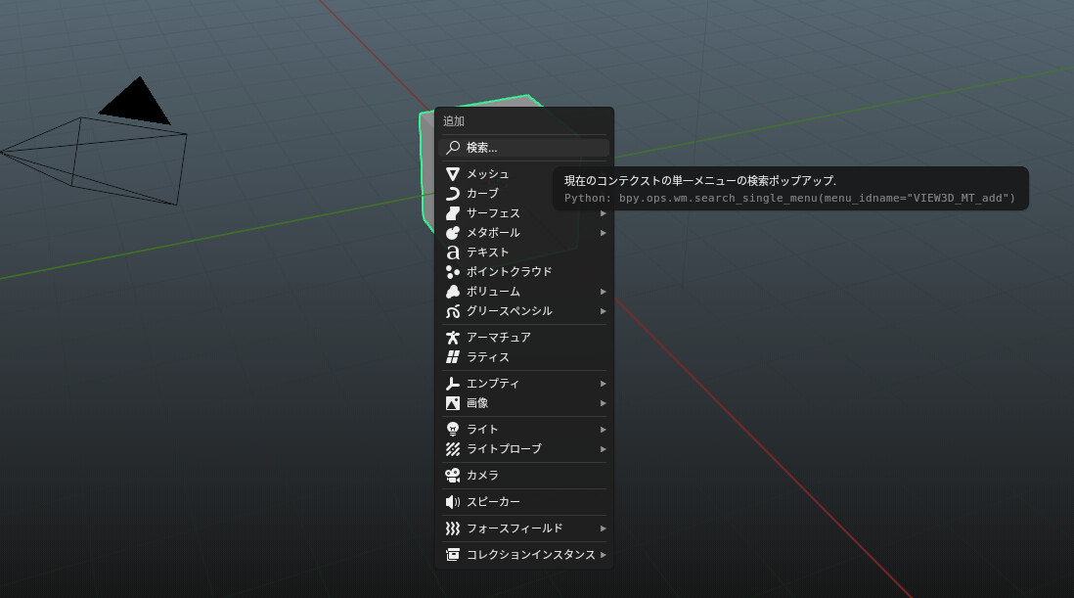Expand the エンプティ submenu arrow
The width and height of the screenshot is (1074, 598).
point(604,384)
